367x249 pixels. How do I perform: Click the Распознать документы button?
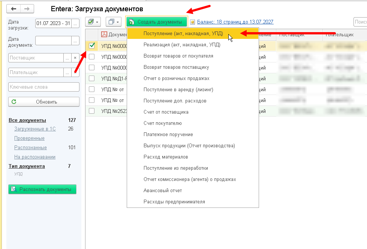tap(42, 189)
